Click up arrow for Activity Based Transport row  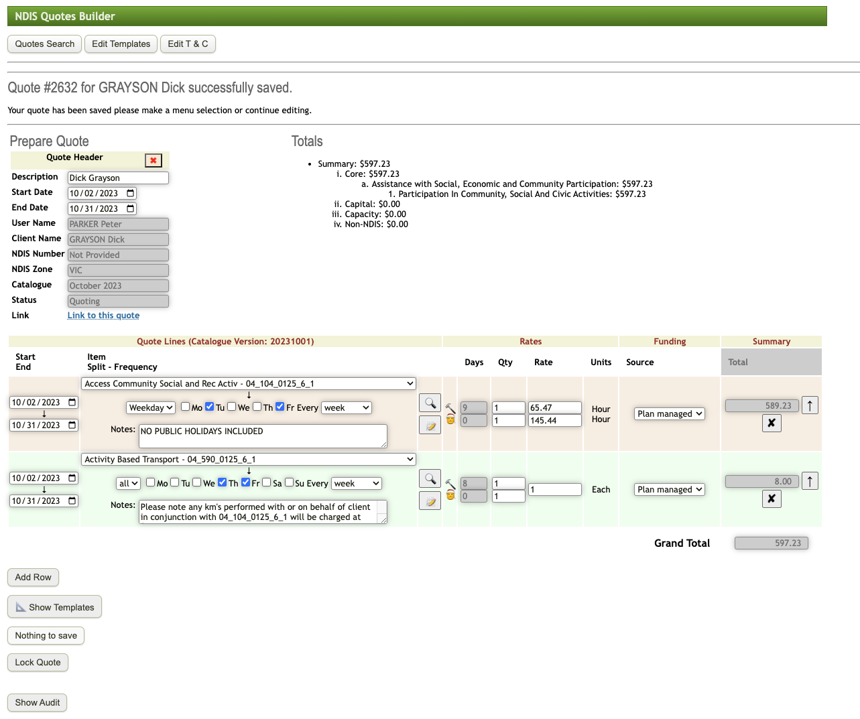[x=810, y=481]
